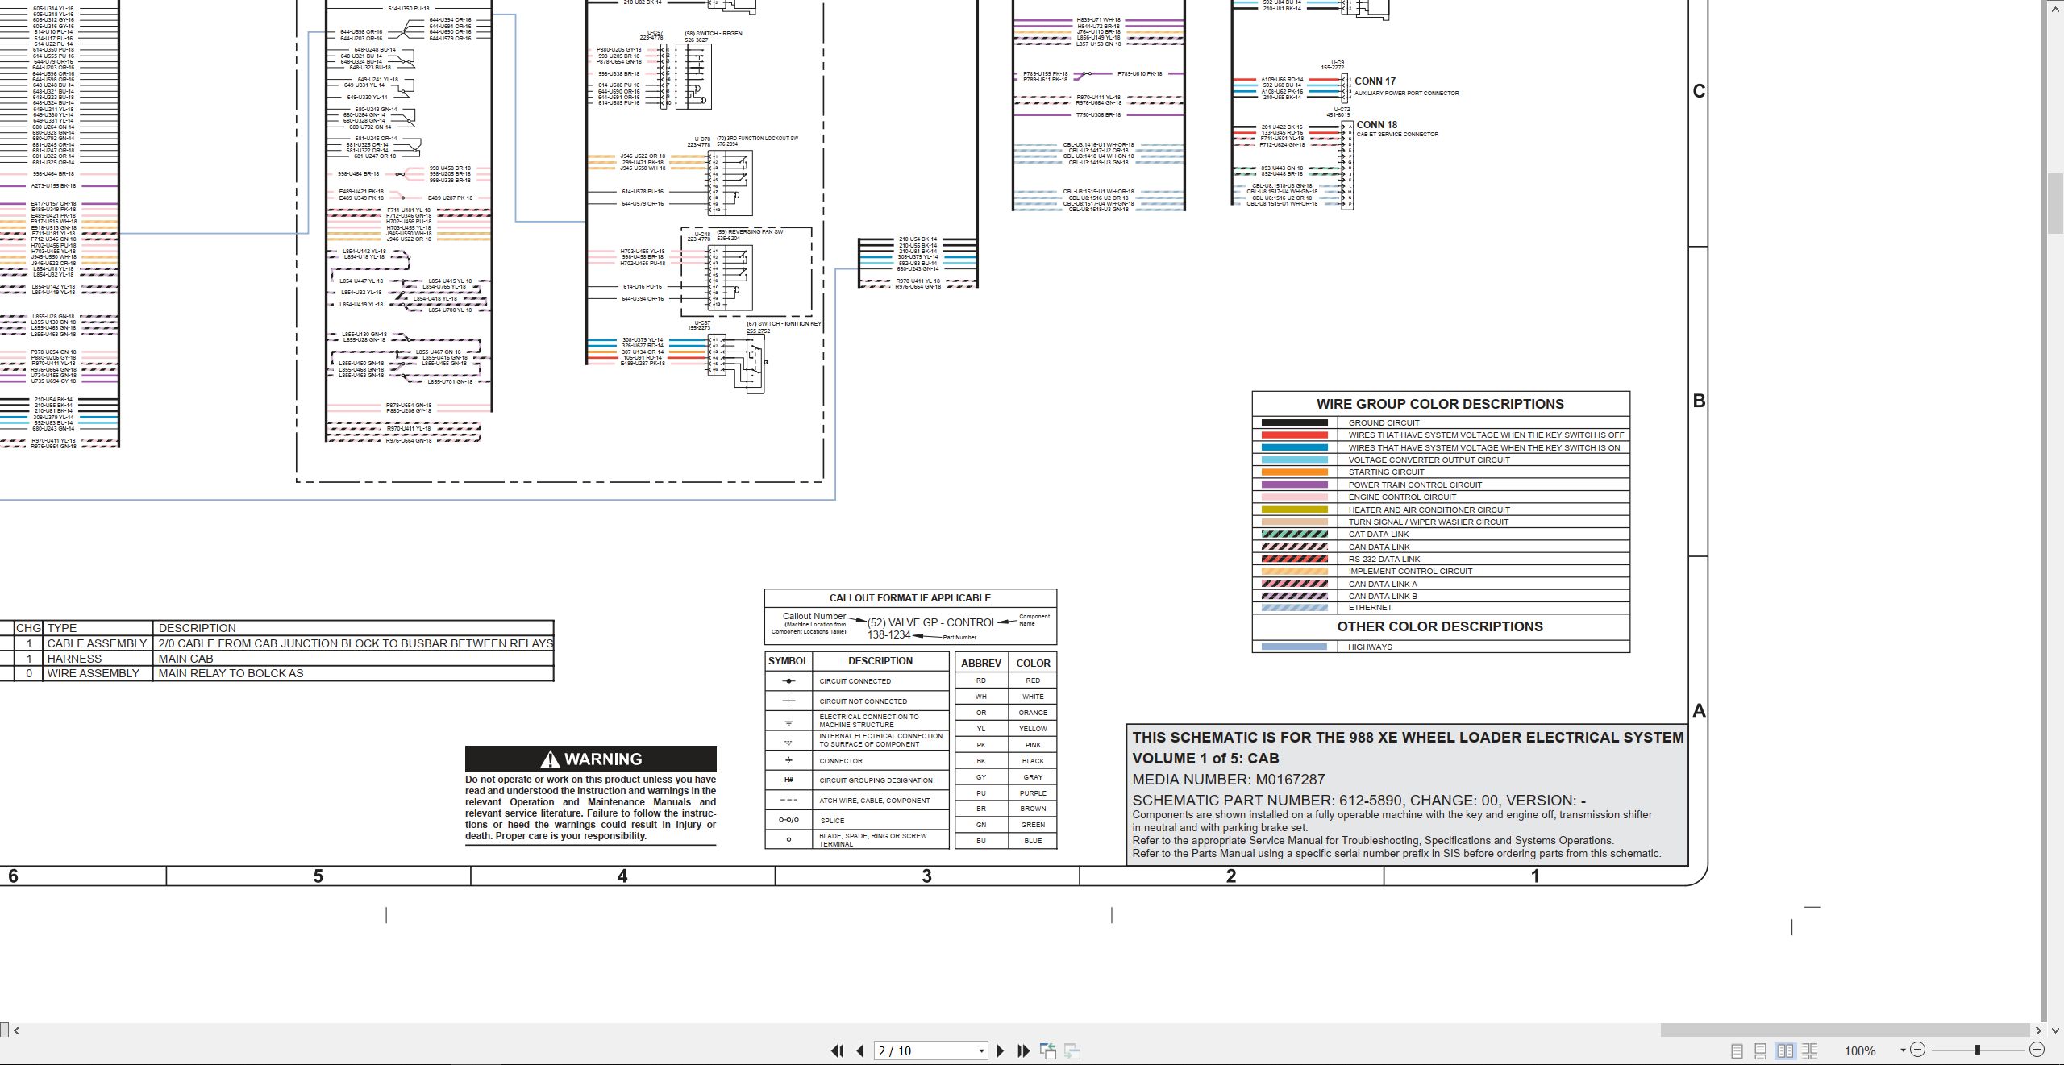Click the orange STARTING CIRCUIT color swatch
Viewport: 2064px width, 1065px height.
(1294, 472)
